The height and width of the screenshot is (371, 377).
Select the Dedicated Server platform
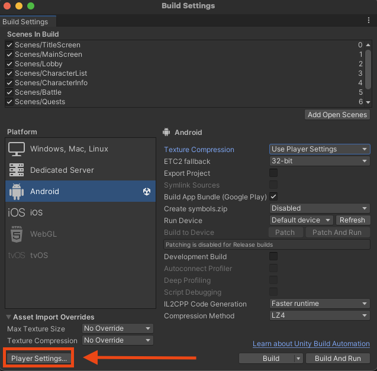80,170
